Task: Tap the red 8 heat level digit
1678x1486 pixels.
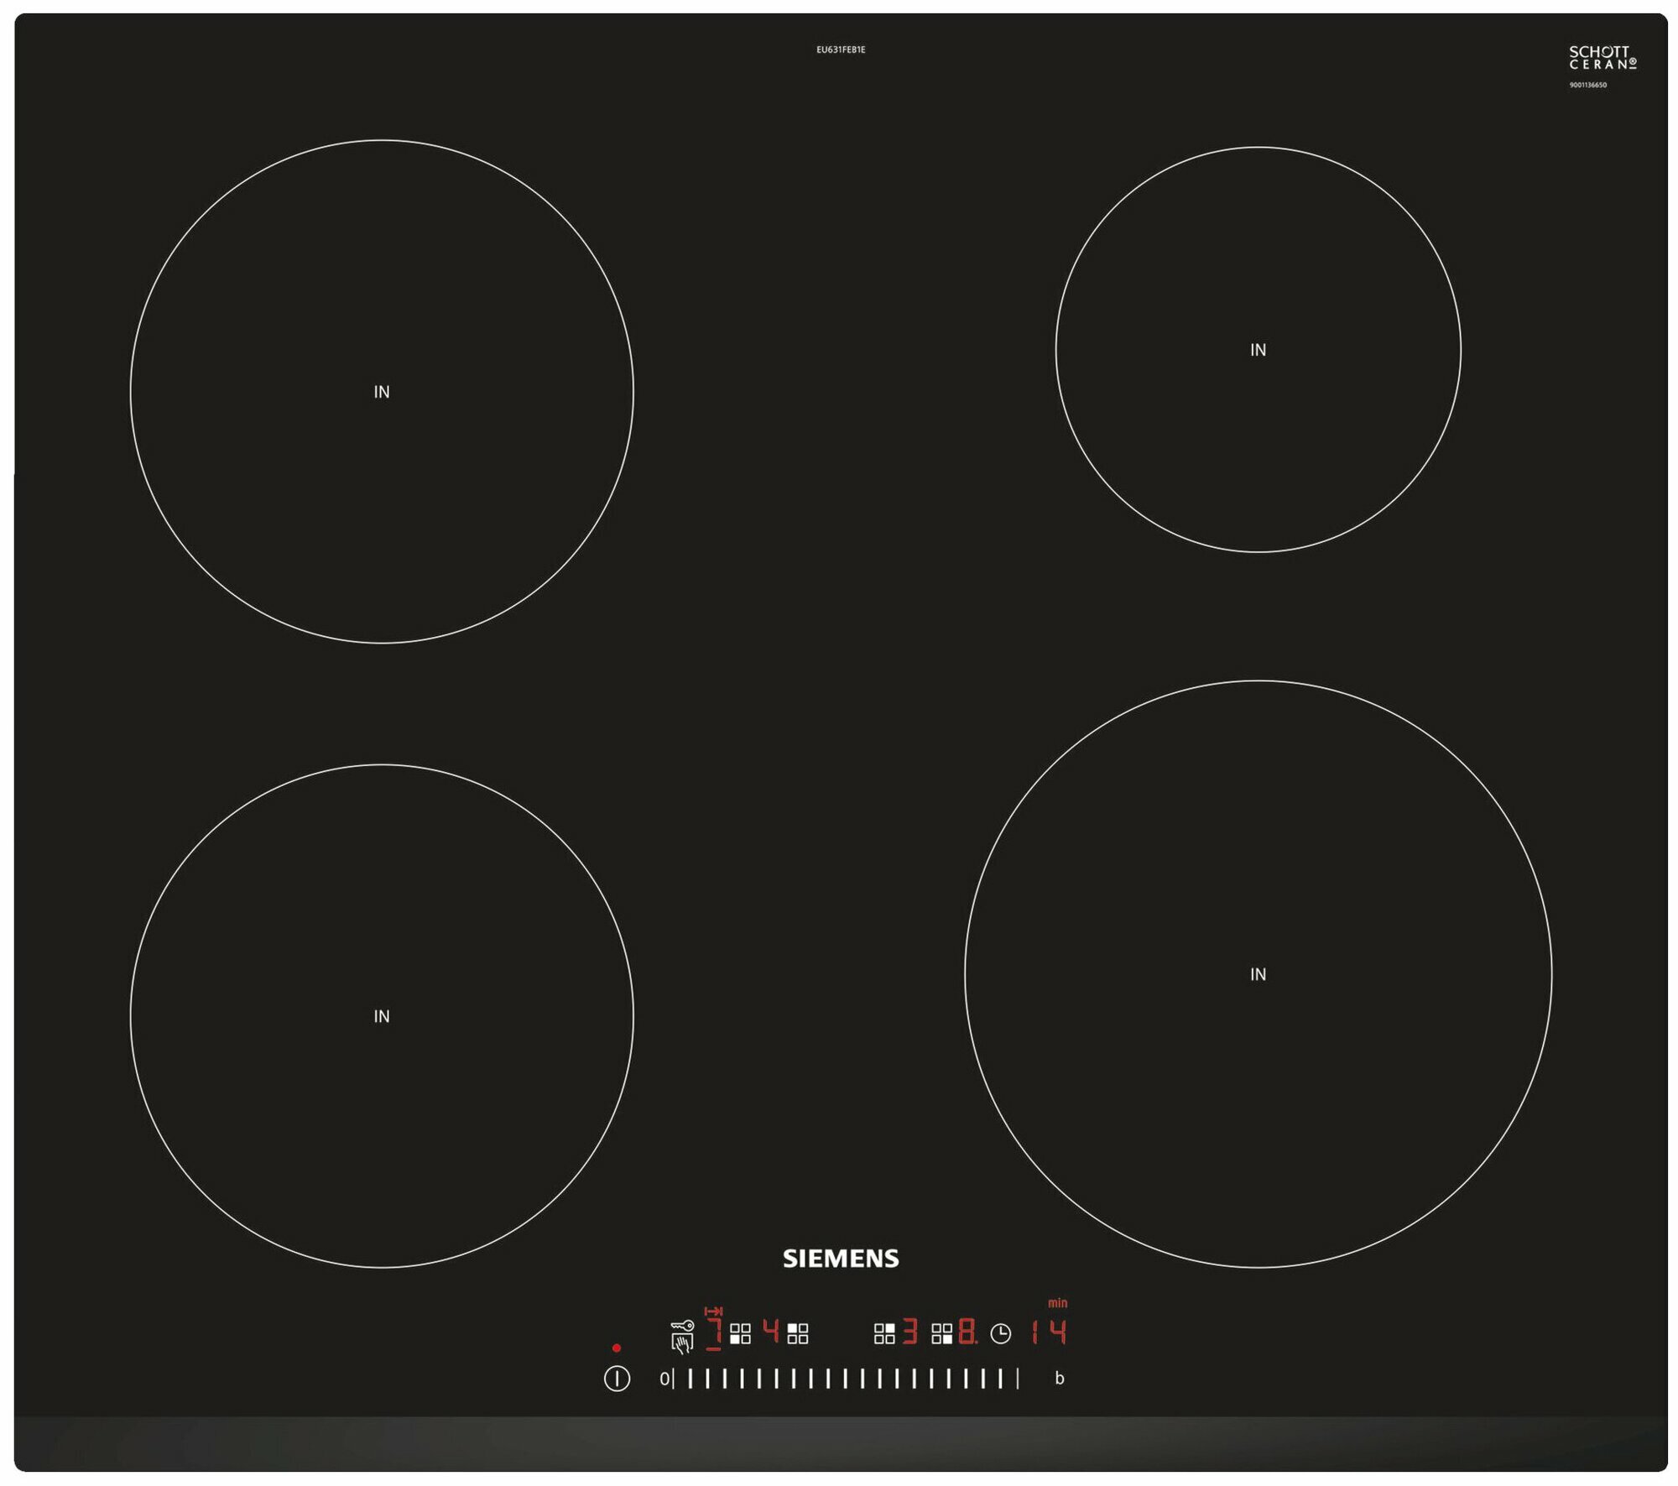Action: [x=967, y=1332]
